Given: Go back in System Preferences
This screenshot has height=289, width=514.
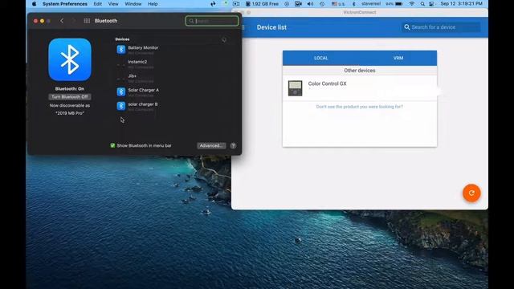Looking at the screenshot, I should pyautogui.click(x=62, y=21).
